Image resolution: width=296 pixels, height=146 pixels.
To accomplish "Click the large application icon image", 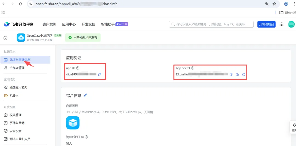I will (73, 123).
